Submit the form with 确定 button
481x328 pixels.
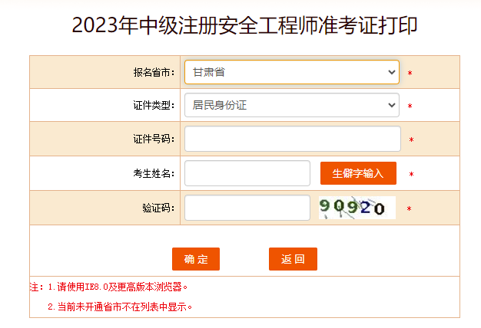[x=196, y=259]
